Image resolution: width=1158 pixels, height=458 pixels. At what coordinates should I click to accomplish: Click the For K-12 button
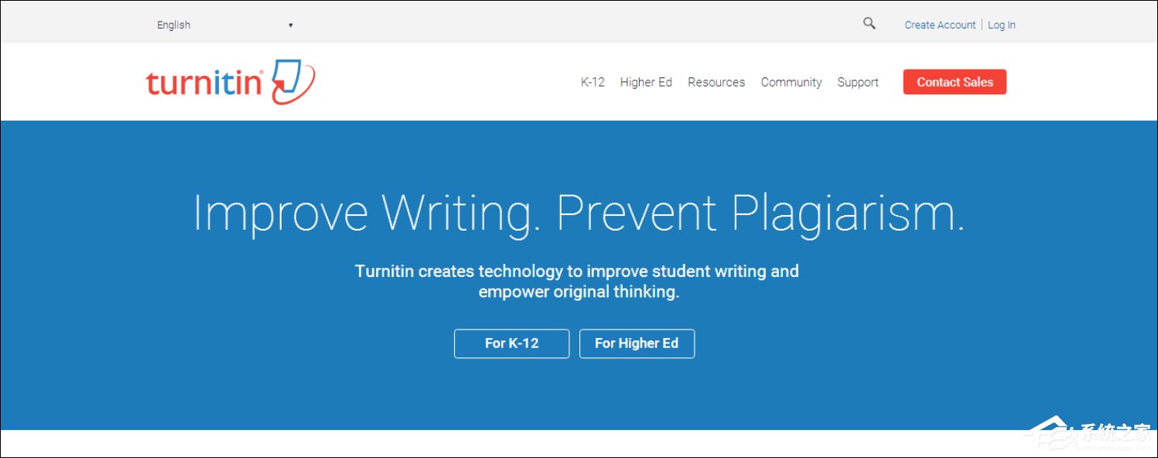click(x=511, y=343)
